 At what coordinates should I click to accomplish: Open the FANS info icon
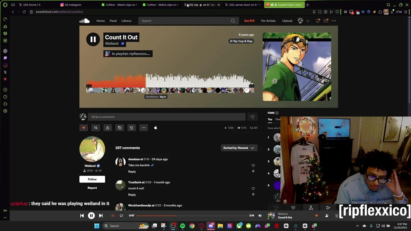click(x=277, y=113)
